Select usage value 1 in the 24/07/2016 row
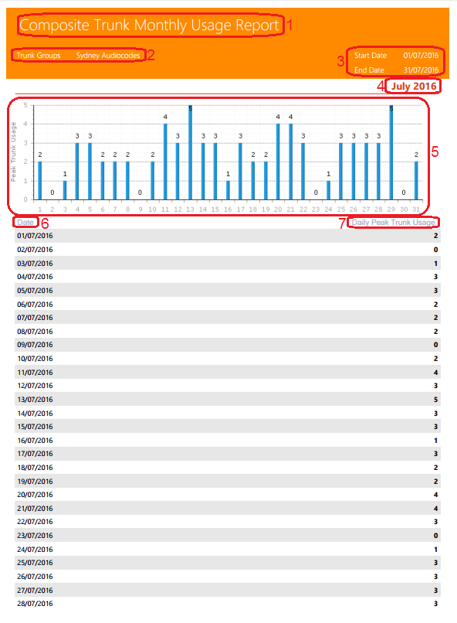 tap(435, 549)
